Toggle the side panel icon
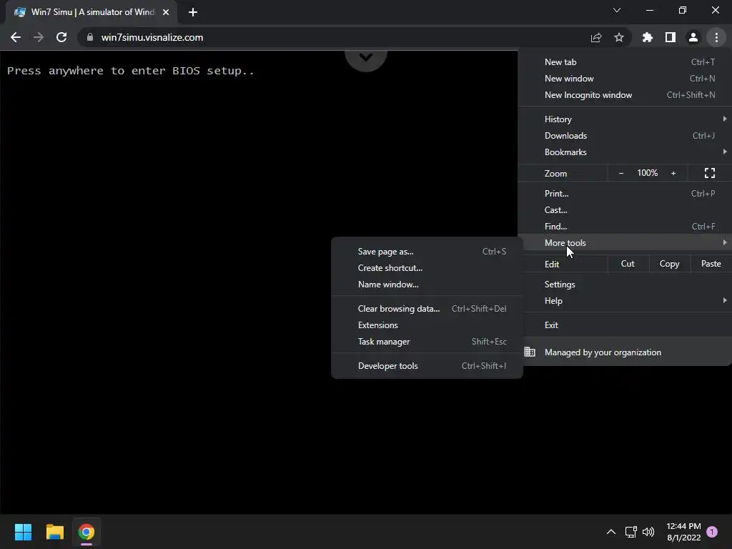Viewport: 732px width, 549px height. [x=671, y=37]
